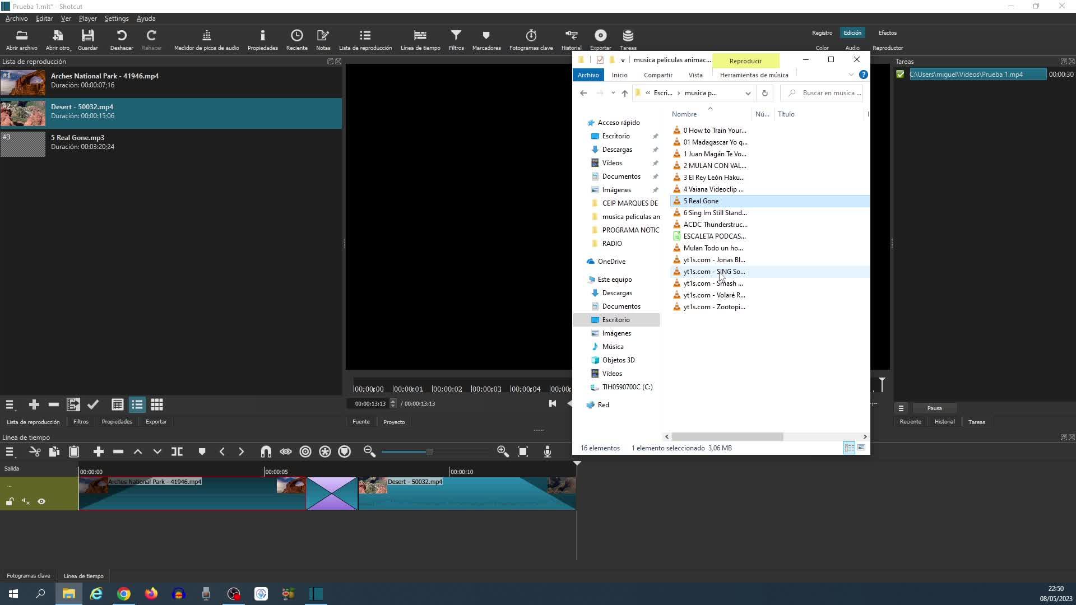Open the timeline hamburger menu
1076x605 pixels.
tap(10, 452)
